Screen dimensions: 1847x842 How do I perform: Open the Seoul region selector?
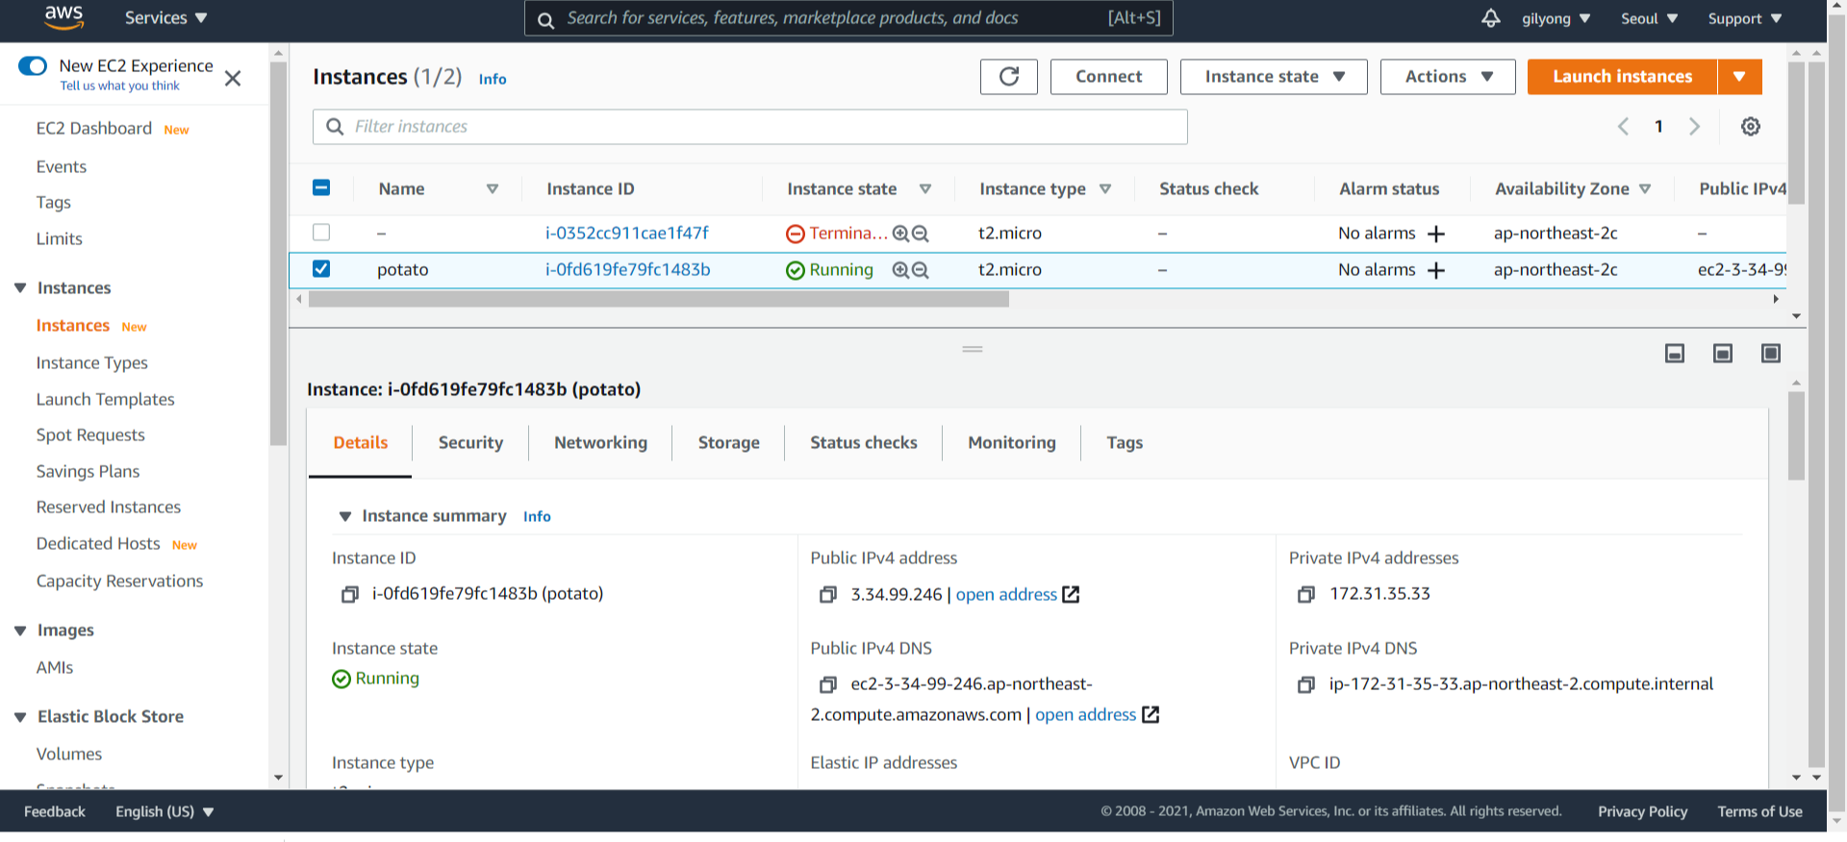(x=1650, y=18)
